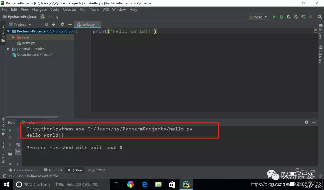Open the Help menu
Image resolution: width=324 pixels, height=190 pixels.
133,10
